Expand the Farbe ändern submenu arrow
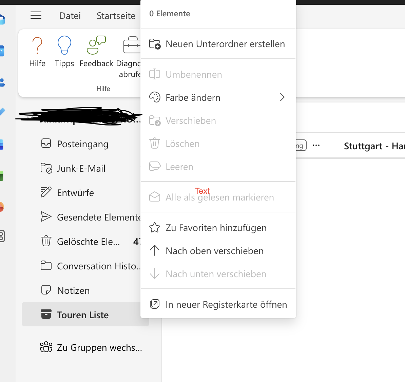Image resolution: width=405 pixels, height=382 pixels. click(282, 97)
